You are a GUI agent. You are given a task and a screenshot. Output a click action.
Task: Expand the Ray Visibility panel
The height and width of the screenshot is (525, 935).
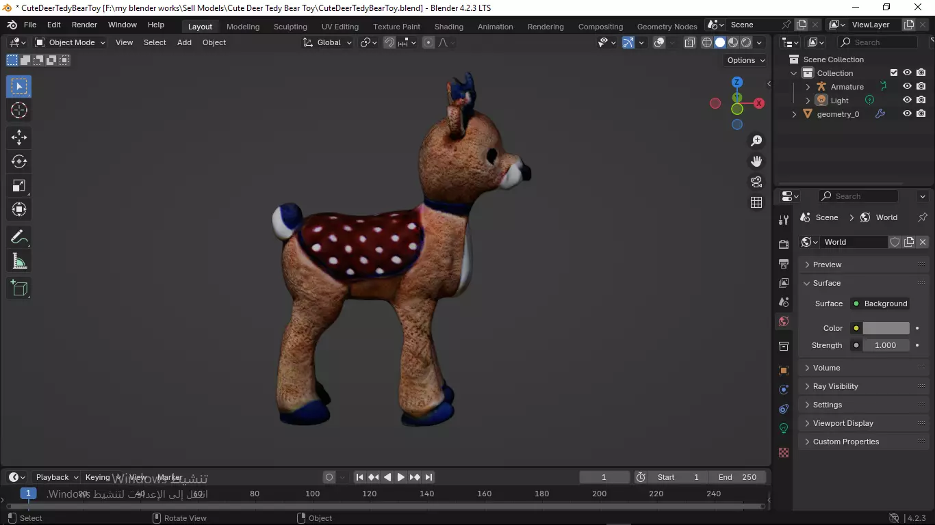point(864,386)
